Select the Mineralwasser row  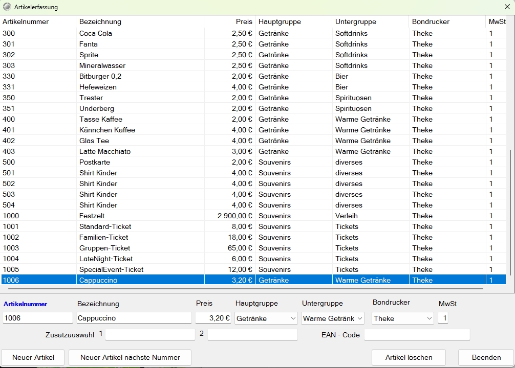pyautogui.click(x=253, y=65)
